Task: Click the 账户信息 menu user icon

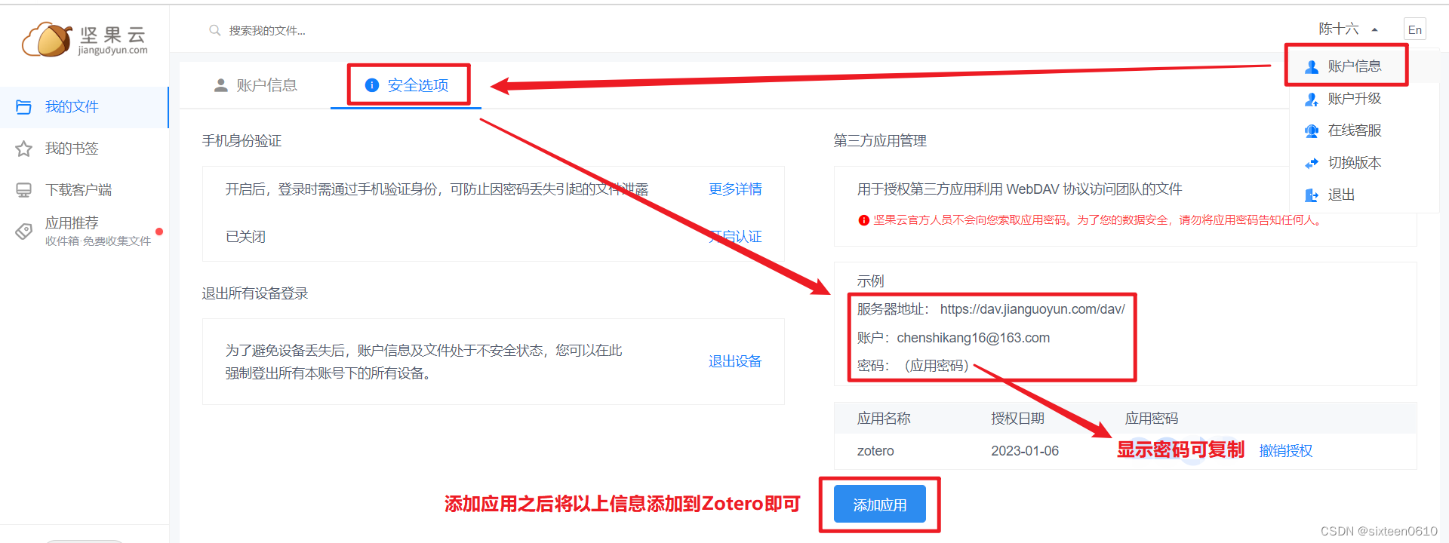Action: click(1312, 66)
